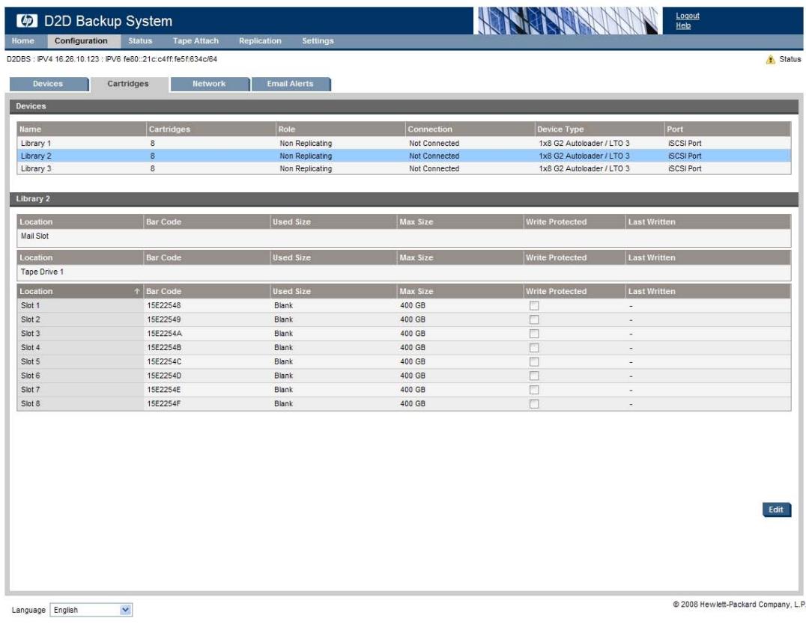
Task: Toggle write protection for Slot 2
Action: click(534, 319)
